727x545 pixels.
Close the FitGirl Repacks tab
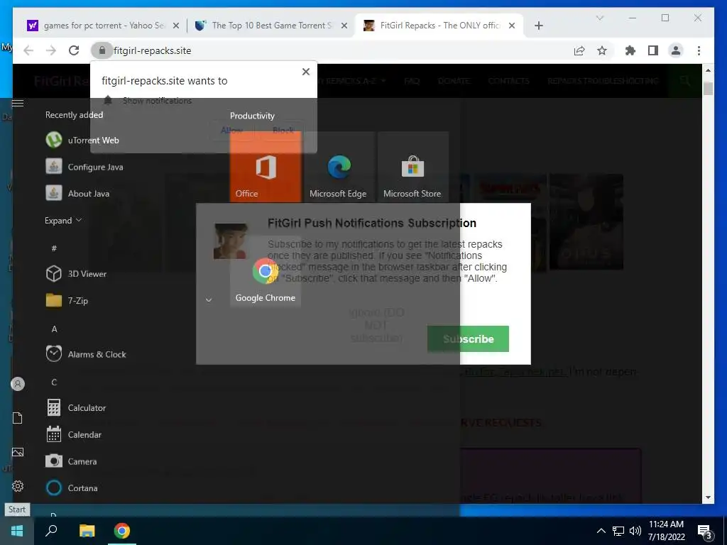coord(511,26)
